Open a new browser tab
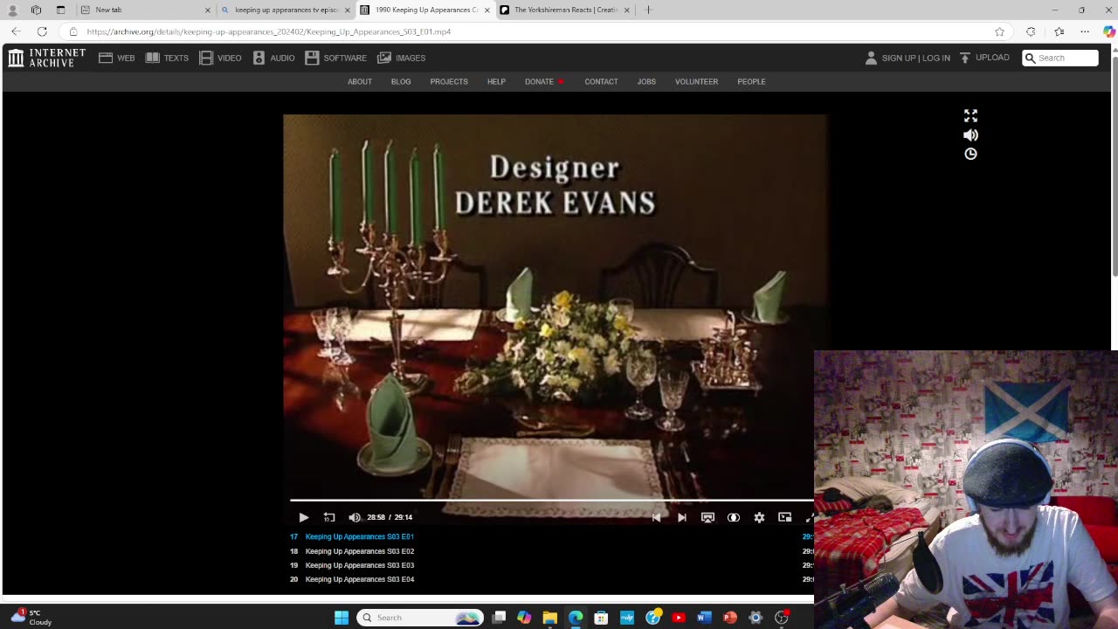Image resolution: width=1118 pixels, height=629 pixels. [648, 10]
